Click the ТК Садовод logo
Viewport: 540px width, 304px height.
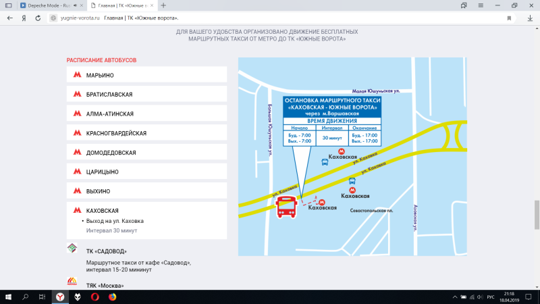72,249
